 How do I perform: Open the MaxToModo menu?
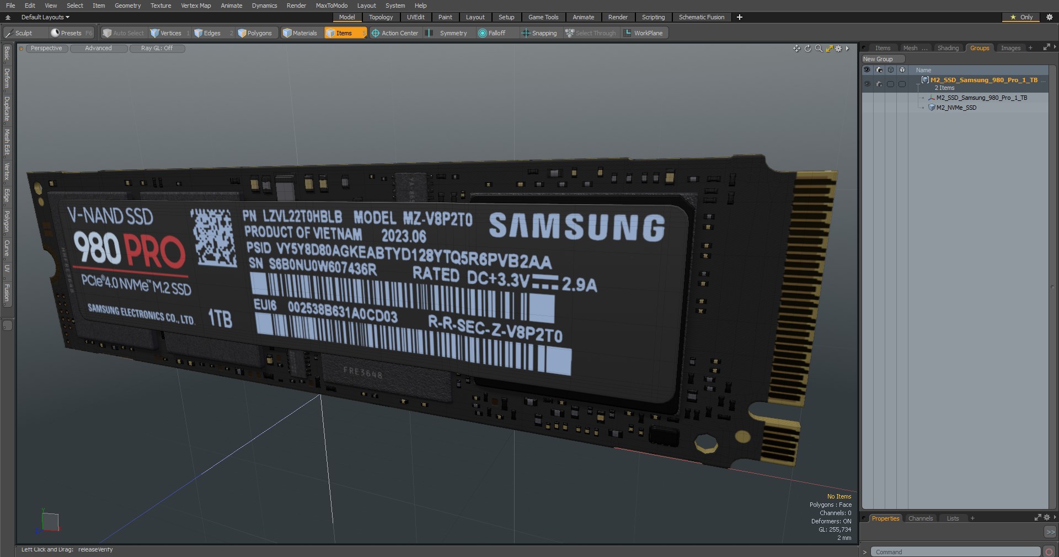tap(331, 6)
